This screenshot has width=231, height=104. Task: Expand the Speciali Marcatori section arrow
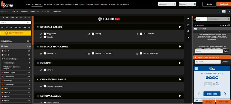click(180, 46)
